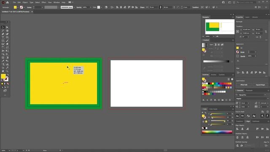This screenshot has height=152, width=270.
Task: Open the Home screen icon
Action: [x=8, y=3]
